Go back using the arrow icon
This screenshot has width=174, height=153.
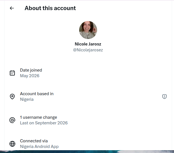(12, 8)
